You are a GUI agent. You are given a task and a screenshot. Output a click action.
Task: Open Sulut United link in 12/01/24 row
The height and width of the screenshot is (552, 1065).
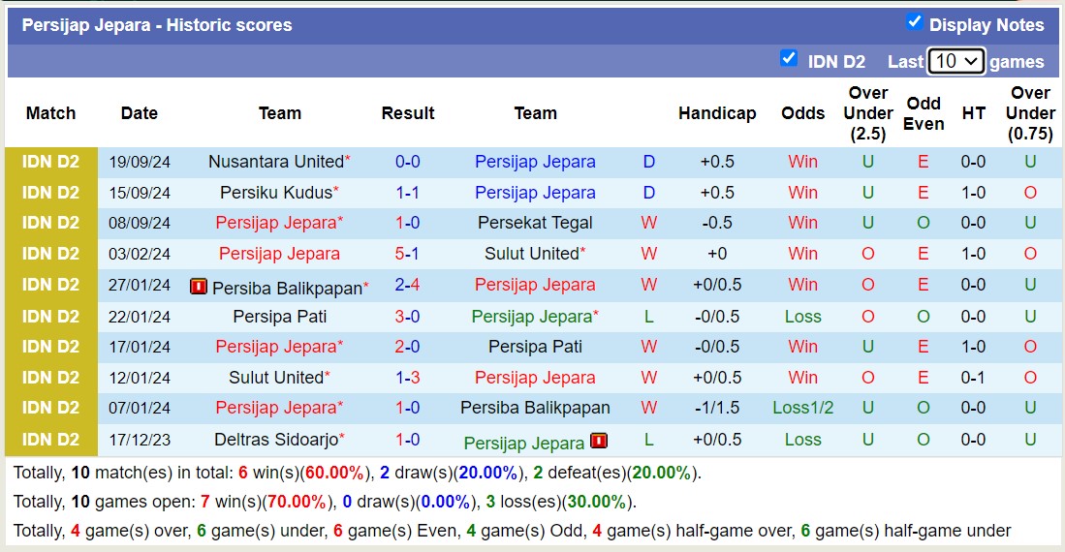[276, 378]
